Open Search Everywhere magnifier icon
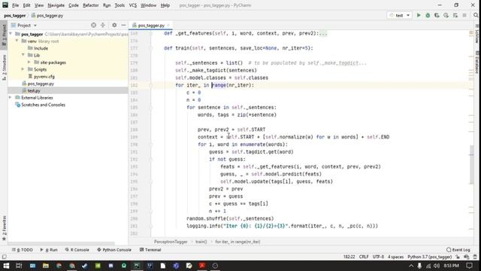The image size is (481, 271). tap(476, 15)
